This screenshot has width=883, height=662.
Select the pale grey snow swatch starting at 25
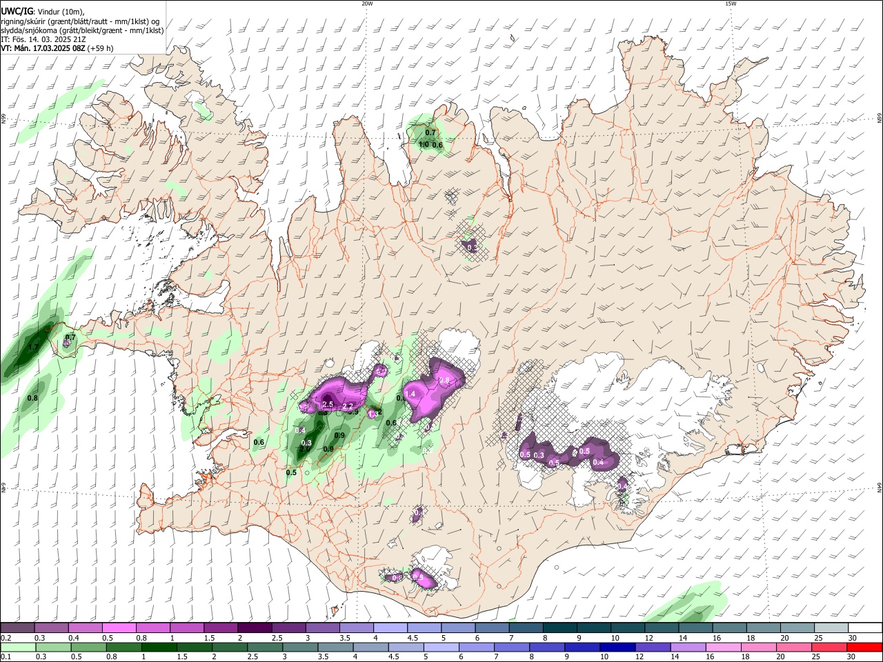click(831, 628)
